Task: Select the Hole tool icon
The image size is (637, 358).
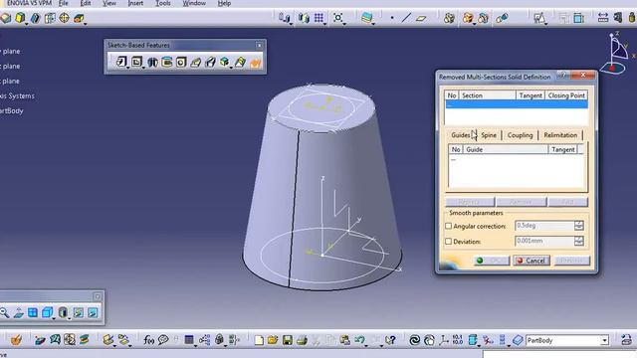Action: click(181, 62)
